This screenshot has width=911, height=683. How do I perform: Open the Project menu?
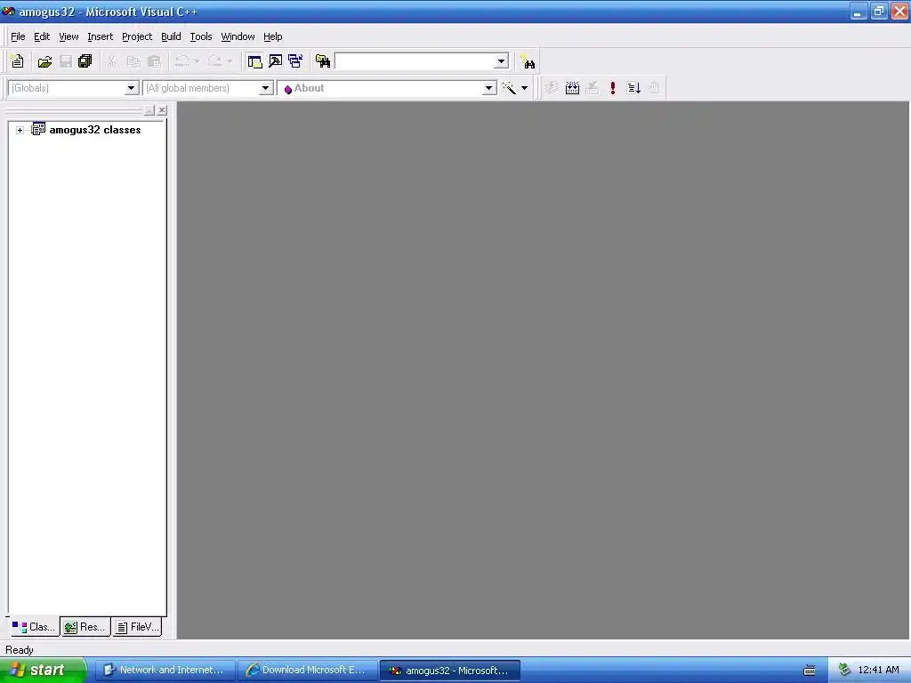pos(137,36)
